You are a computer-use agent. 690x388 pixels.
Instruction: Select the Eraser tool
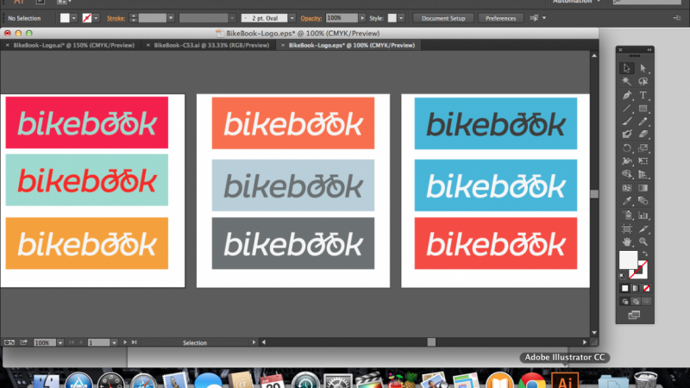tap(643, 135)
